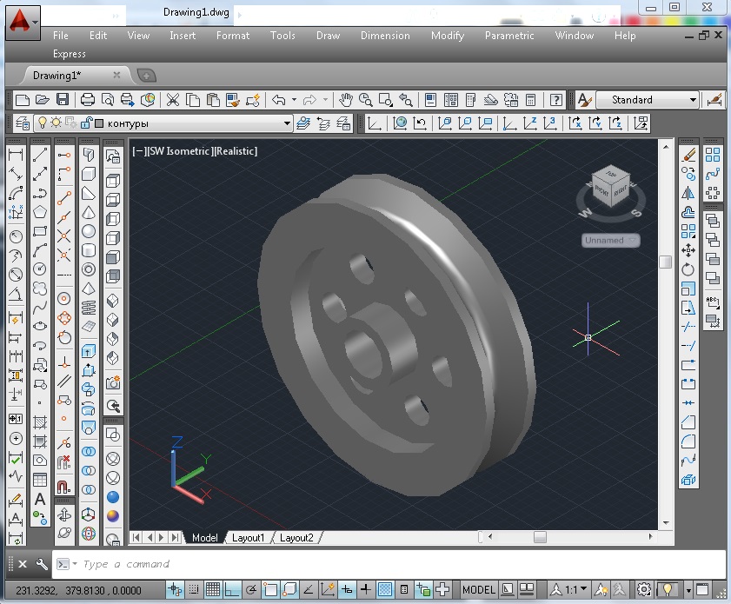Open the recent commands dropdown arrow
Image resolution: width=731 pixels, height=604 pixels.
click(x=75, y=564)
